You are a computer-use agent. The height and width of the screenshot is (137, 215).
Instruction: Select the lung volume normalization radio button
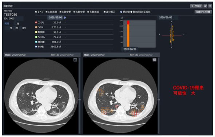132,12
